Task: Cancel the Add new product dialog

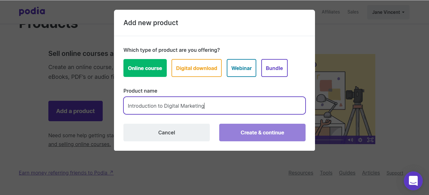Action: coord(166,133)
